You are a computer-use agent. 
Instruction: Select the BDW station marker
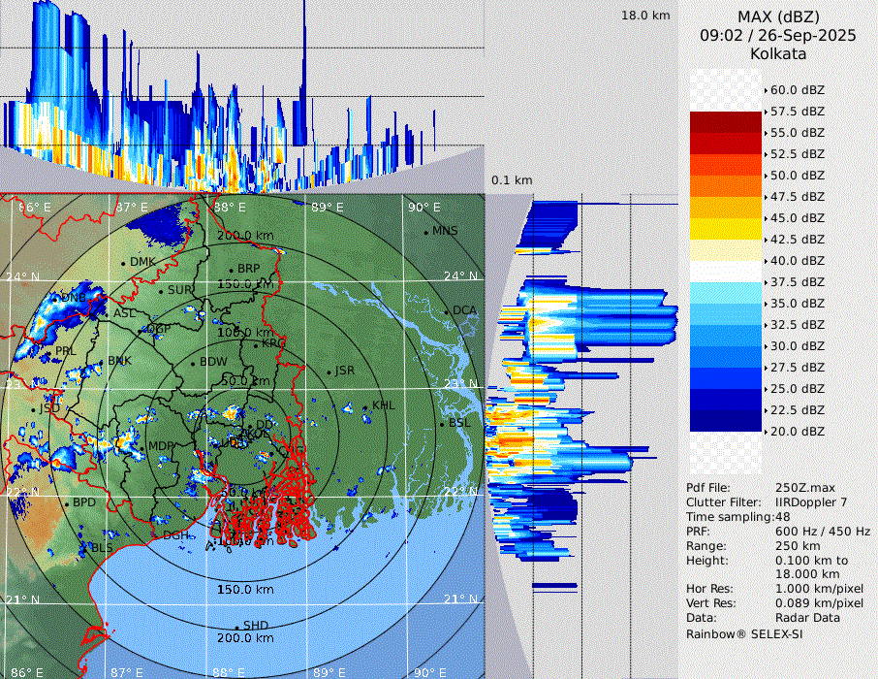tap(193, 364)
